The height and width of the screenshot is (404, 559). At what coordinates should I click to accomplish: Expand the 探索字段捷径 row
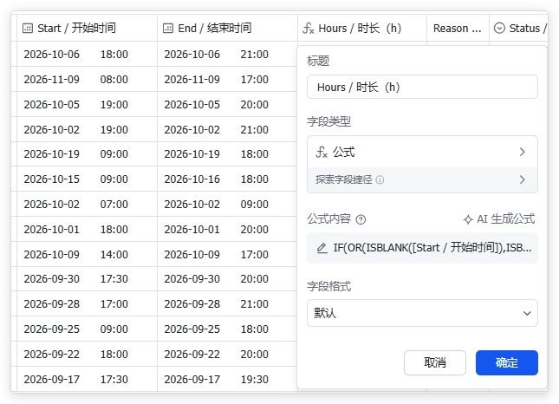(422, 179)
